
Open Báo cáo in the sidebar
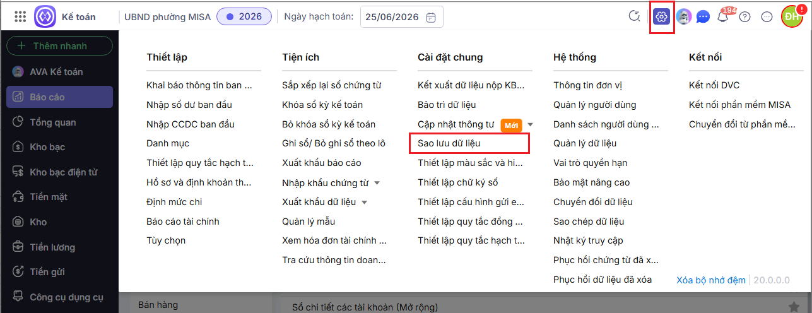[59, 97]
